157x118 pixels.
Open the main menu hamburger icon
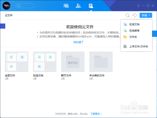click(138, 6)
